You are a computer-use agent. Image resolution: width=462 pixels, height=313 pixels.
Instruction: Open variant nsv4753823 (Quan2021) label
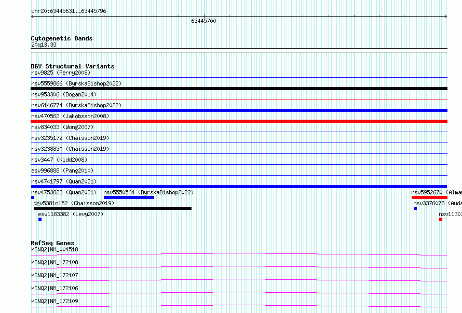coord(64,192)
